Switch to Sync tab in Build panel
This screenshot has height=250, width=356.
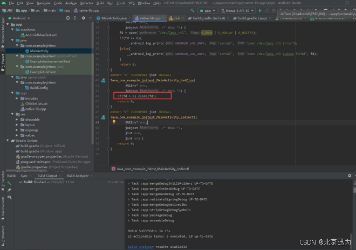[x=24, y=176]
